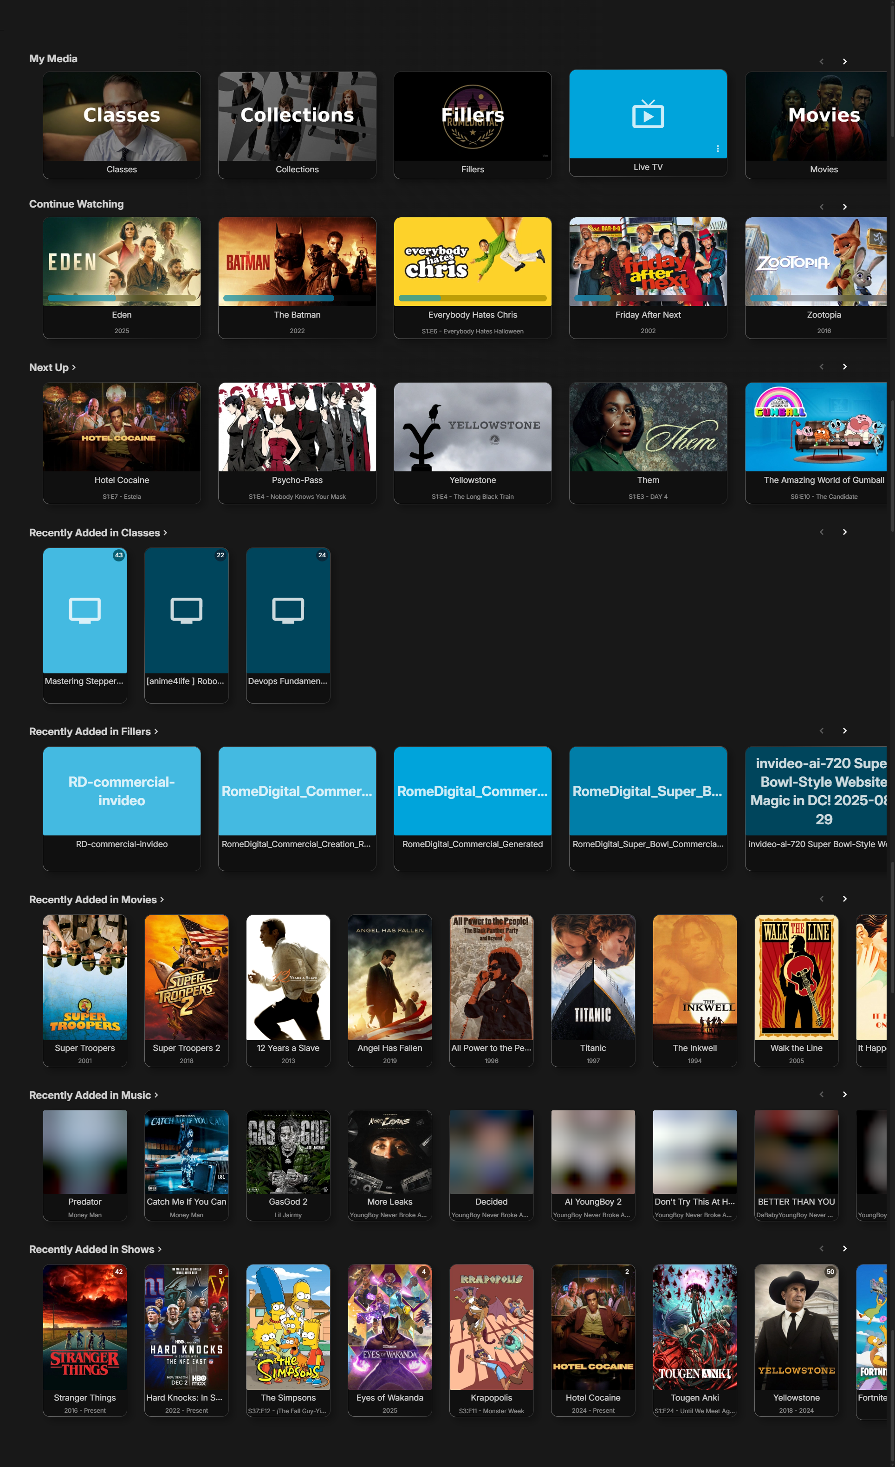Expand the Recently Added in Classes section
The height and width of the screenshot is (1467, 895).
click(x=98, y=532)
